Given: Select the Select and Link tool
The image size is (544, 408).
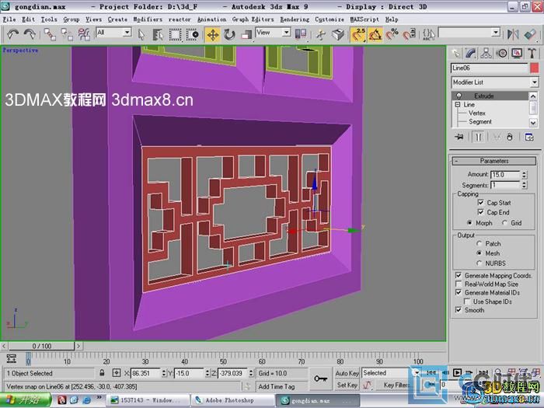Looking at the screenshot, I should coord(50,34).
